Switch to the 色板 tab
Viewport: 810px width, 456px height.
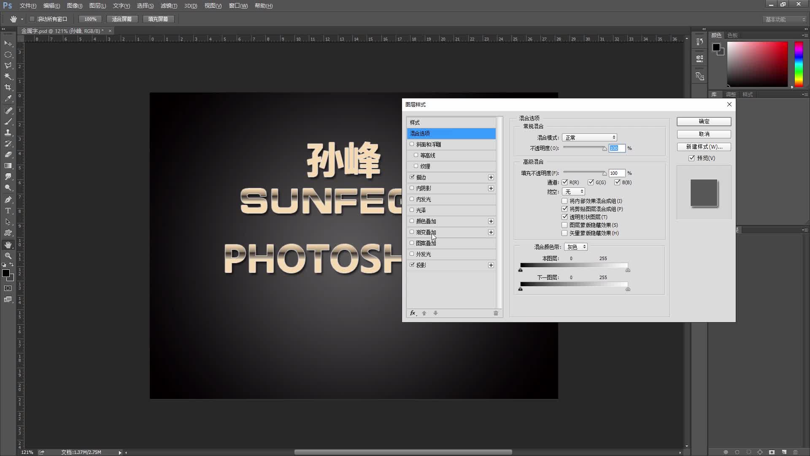click(x=733, y=35)
